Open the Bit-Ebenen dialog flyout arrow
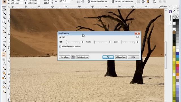Image resolution: width=181 pixels, height=102 pixels. point(137,37)
